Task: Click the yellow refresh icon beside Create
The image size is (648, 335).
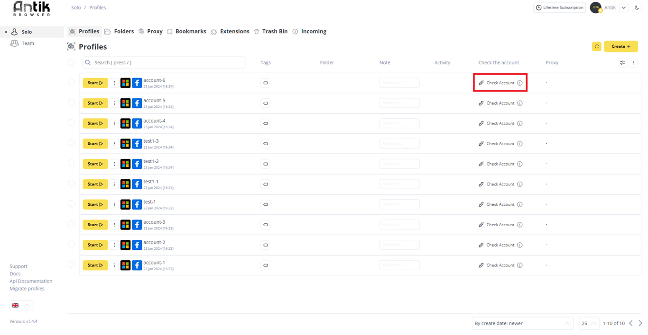Action: [597, 46]
